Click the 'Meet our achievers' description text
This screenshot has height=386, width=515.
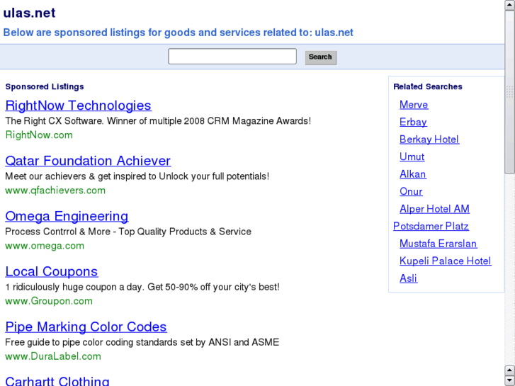point(137,176)
